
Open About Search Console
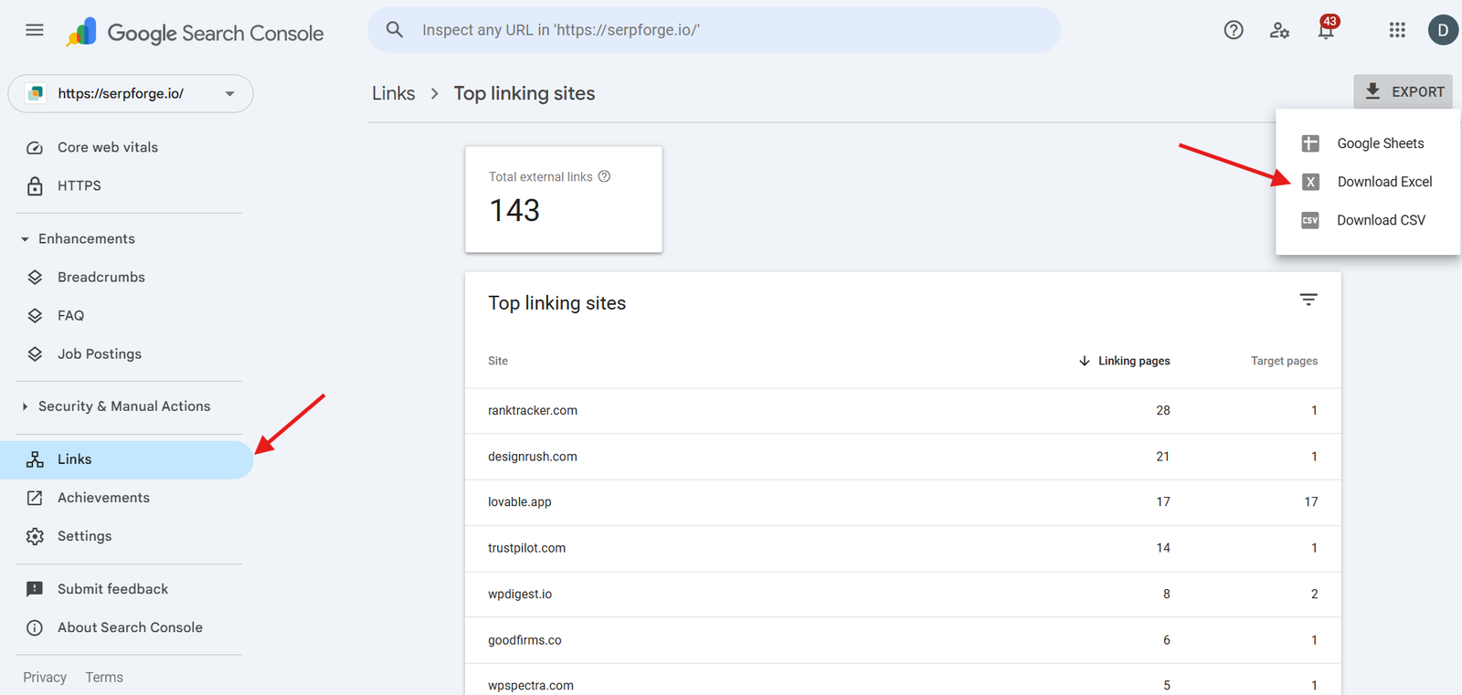(127, 627)
